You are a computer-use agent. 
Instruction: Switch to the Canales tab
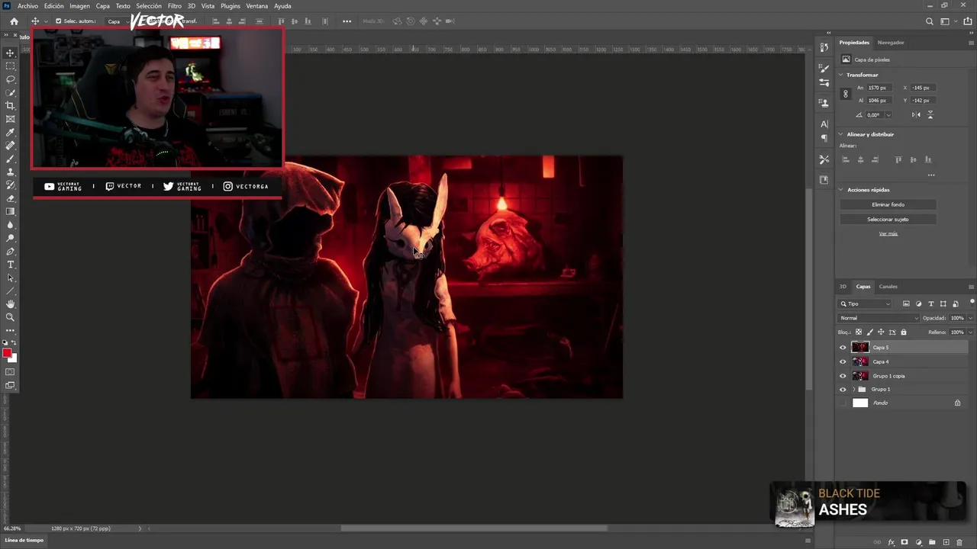coord(888,287)
